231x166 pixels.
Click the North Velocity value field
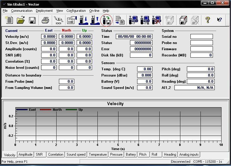click(67, 37)
